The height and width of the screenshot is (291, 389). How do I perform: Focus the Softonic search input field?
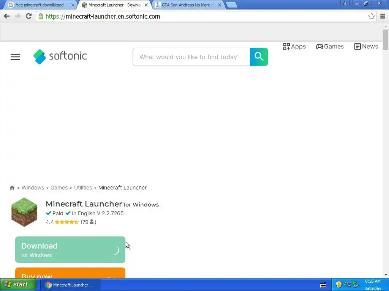191,57
